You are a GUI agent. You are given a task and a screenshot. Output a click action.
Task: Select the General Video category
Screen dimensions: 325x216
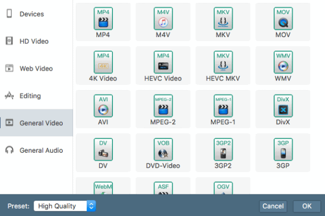[x=36, y=123]
